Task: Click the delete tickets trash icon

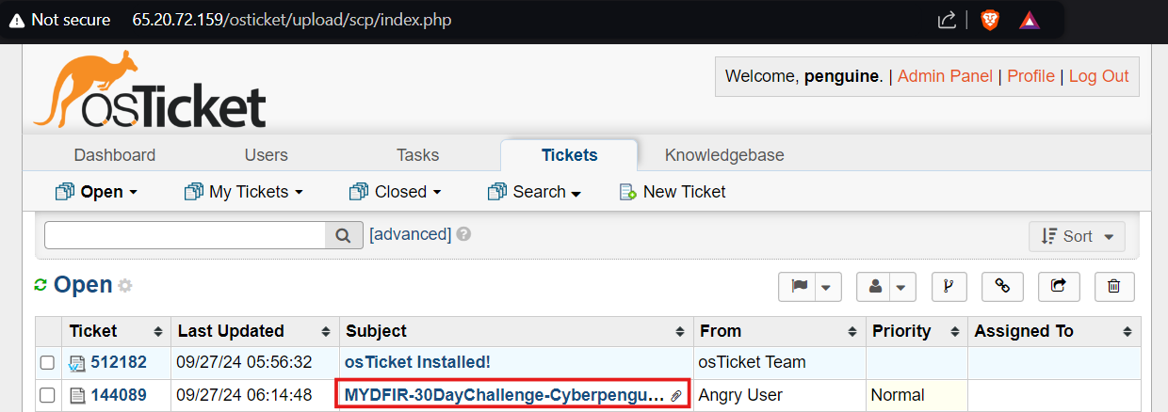Action: point(1114,287)
